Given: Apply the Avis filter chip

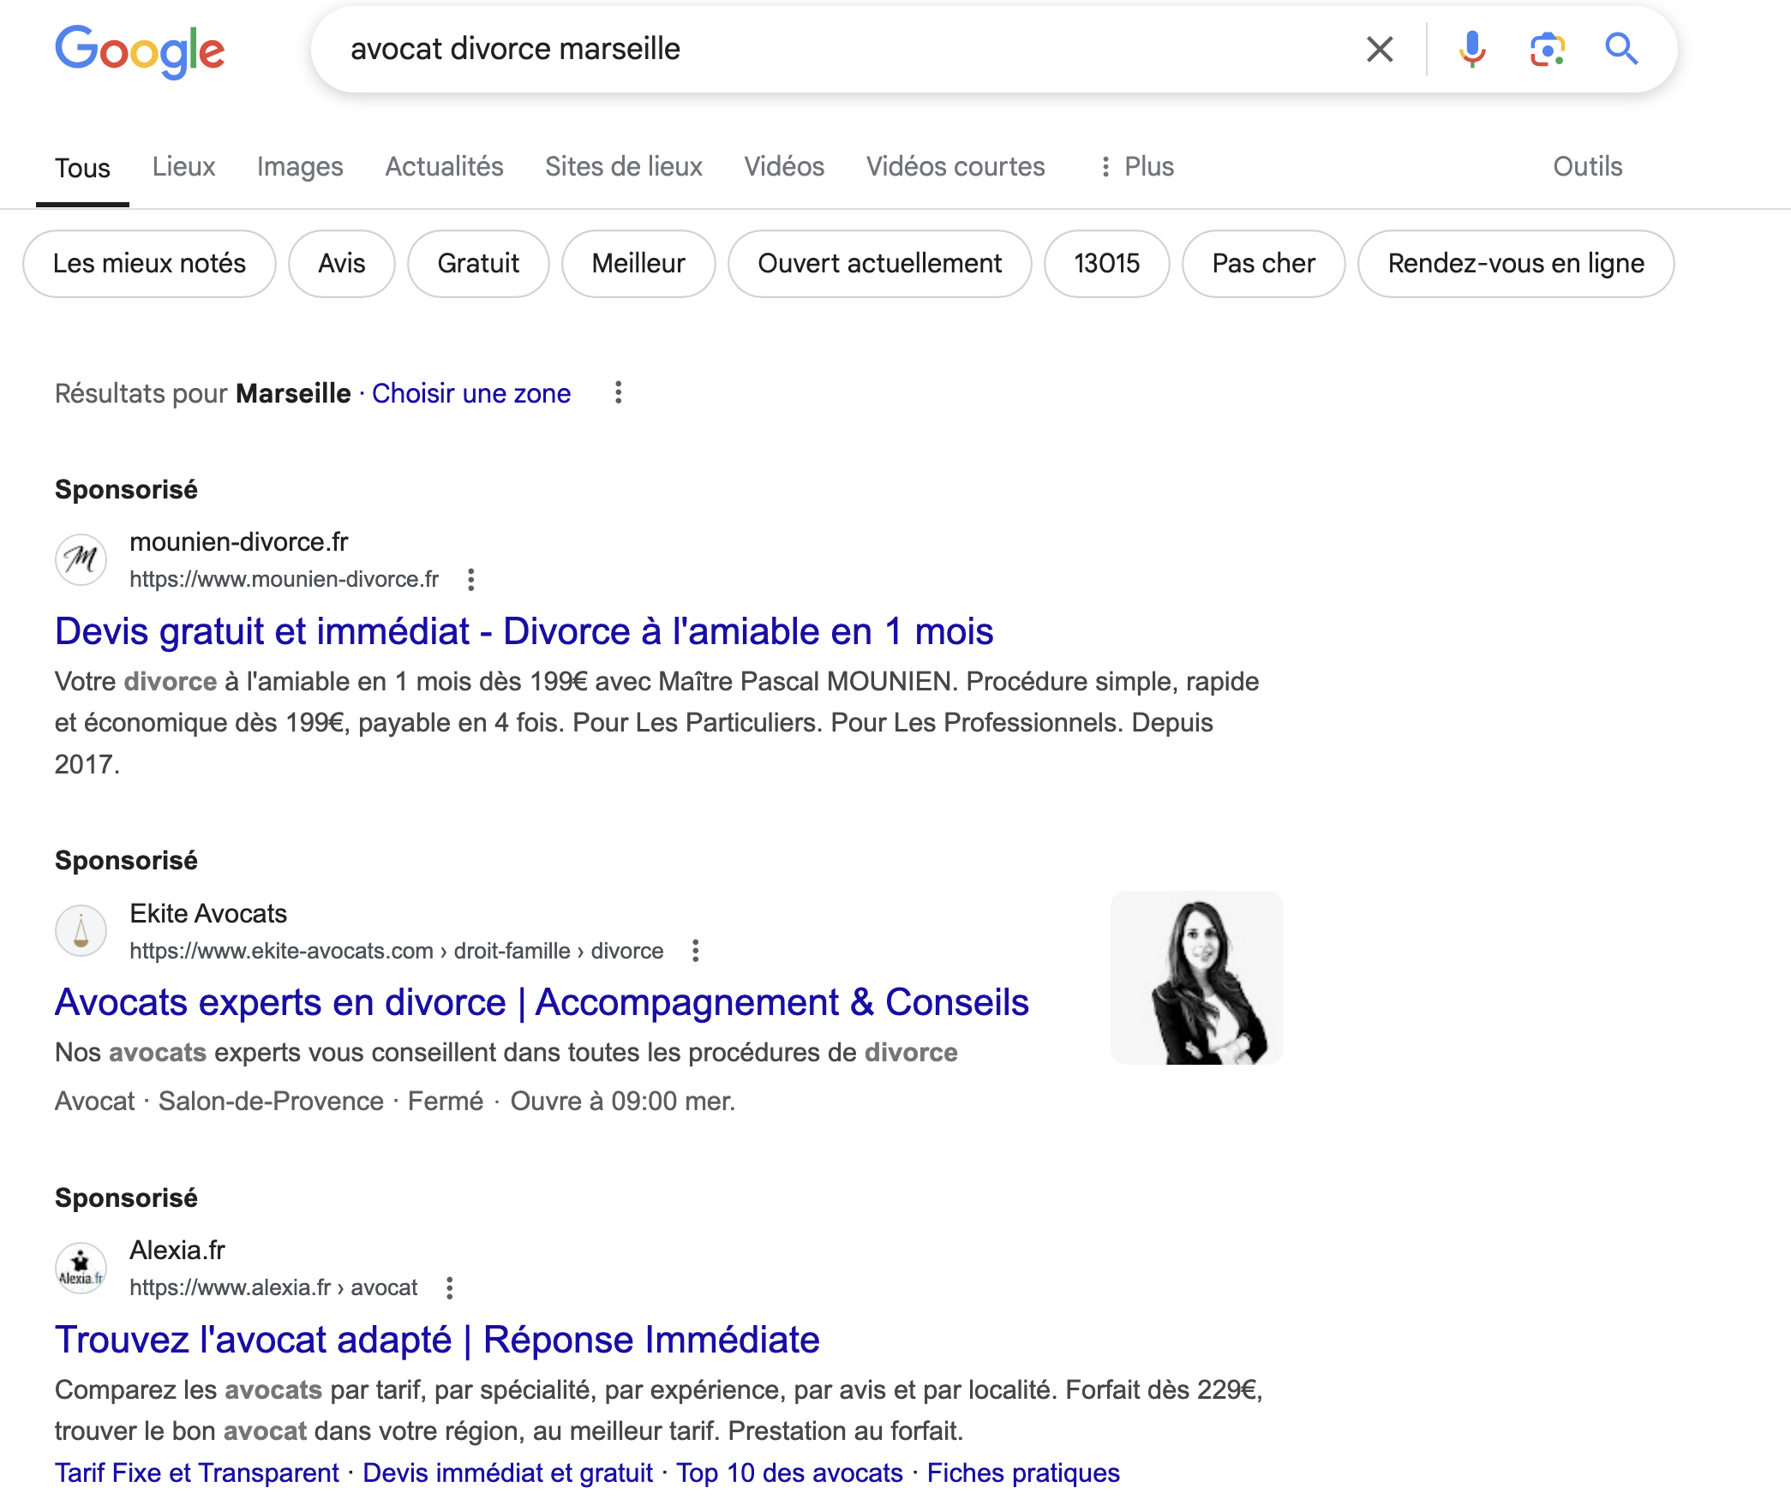Looking at the screenshot, I should [342, 264].
